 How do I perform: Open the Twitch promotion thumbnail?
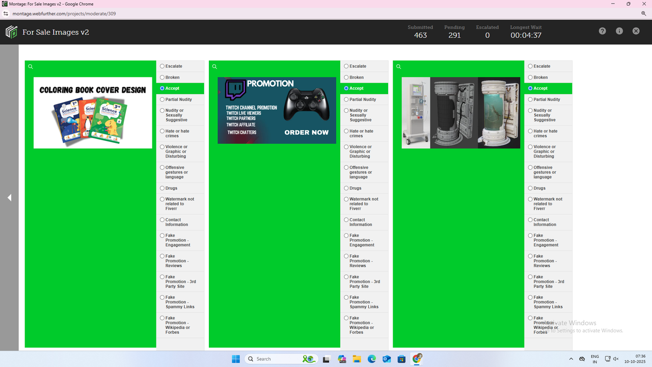coord(277,110)
